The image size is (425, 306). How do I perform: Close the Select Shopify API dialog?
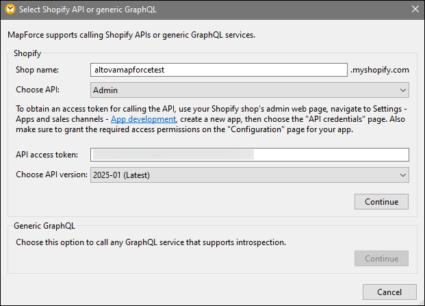[415, 9]
